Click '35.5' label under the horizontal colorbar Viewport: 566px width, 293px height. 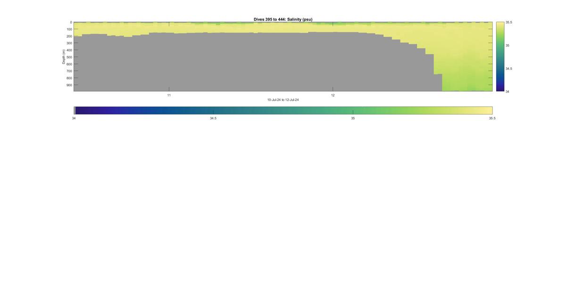(492, 118)
